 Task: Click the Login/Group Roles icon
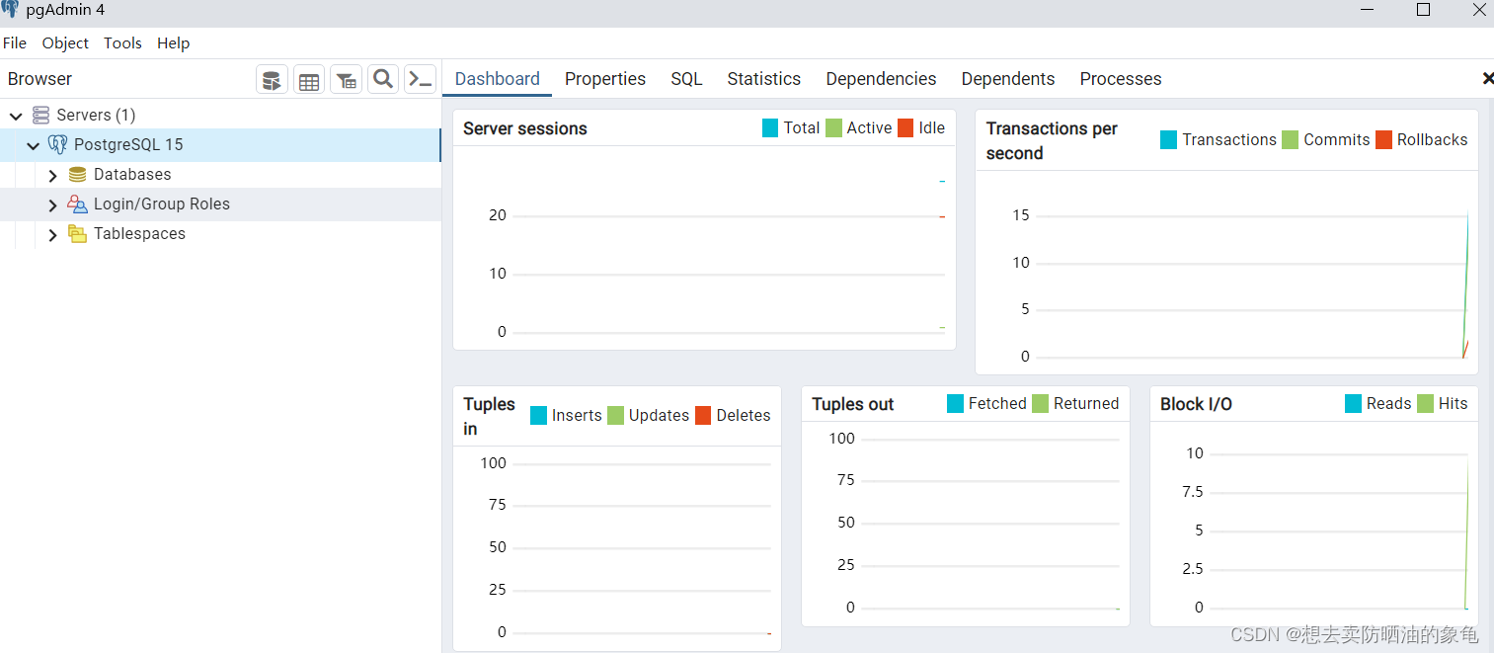pos(77,204)
